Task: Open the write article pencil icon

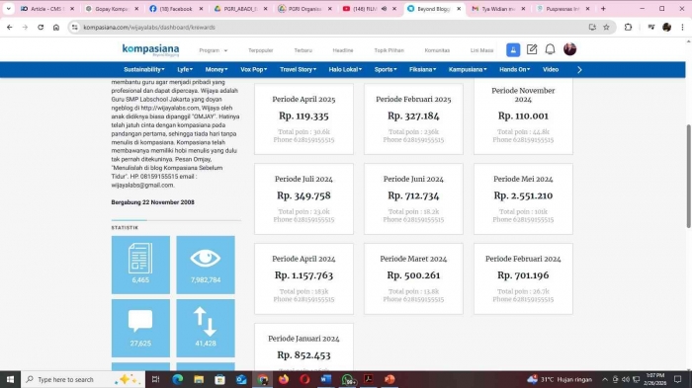Action: click(x=532, y=49)
